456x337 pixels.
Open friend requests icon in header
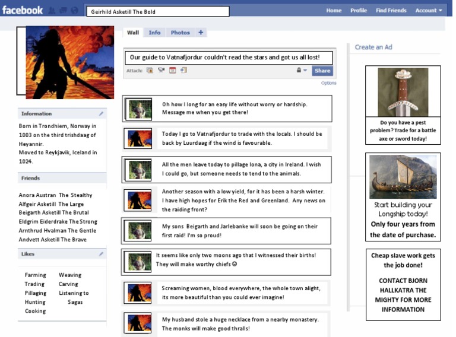tap(52, 11)
